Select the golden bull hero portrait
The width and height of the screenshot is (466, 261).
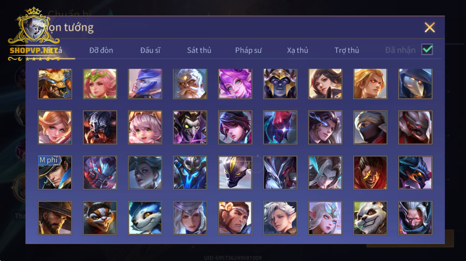coord(55,84)
